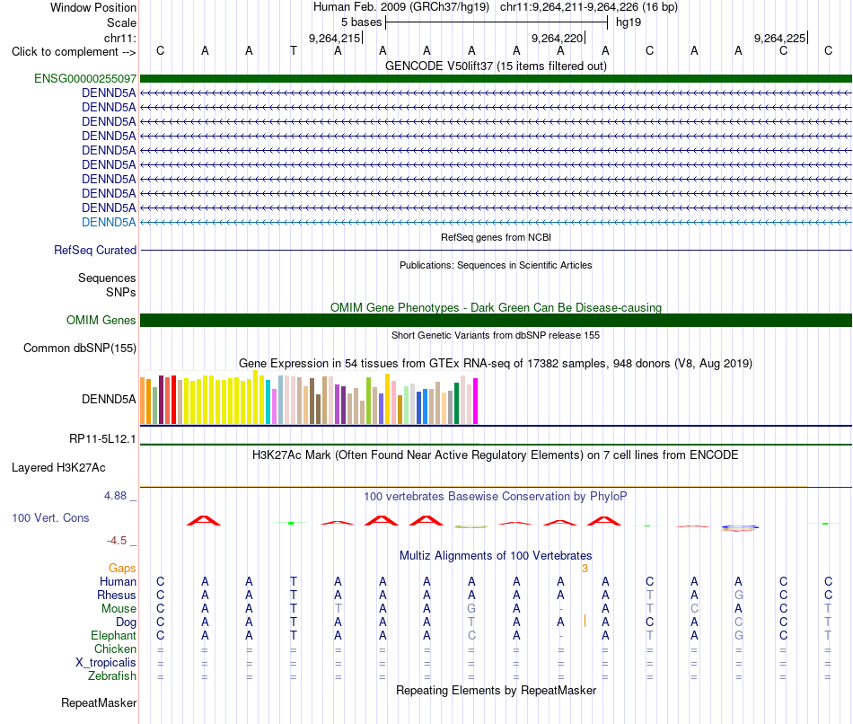The width and height of the screenshot is (853, 724).
Task: Click the H3K27Ac Mark track title
Action: tap(496, 455)
